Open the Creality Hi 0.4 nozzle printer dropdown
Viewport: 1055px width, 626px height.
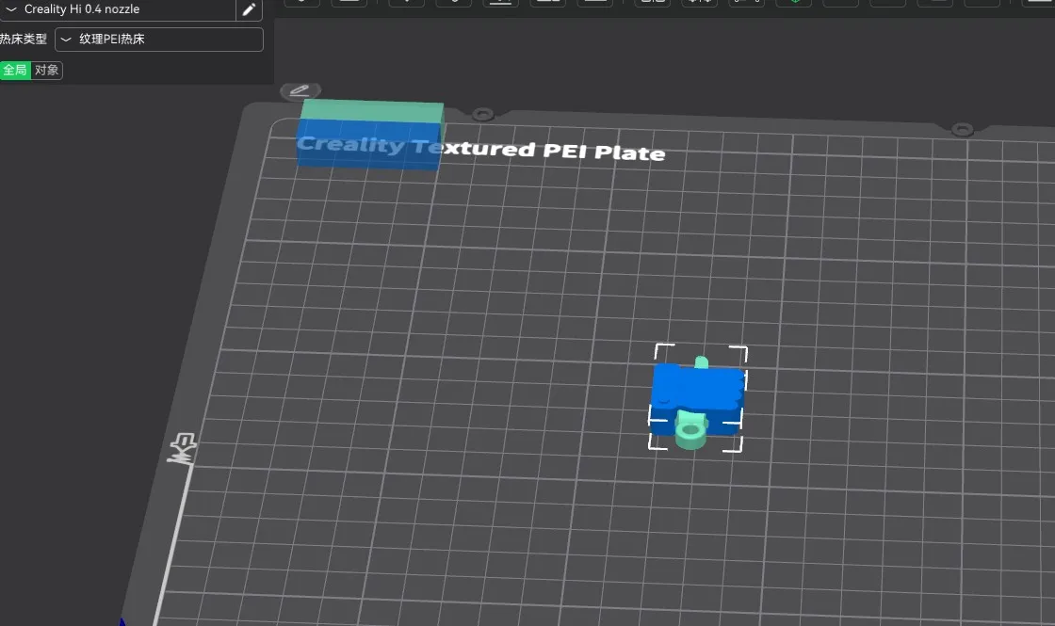118,9
